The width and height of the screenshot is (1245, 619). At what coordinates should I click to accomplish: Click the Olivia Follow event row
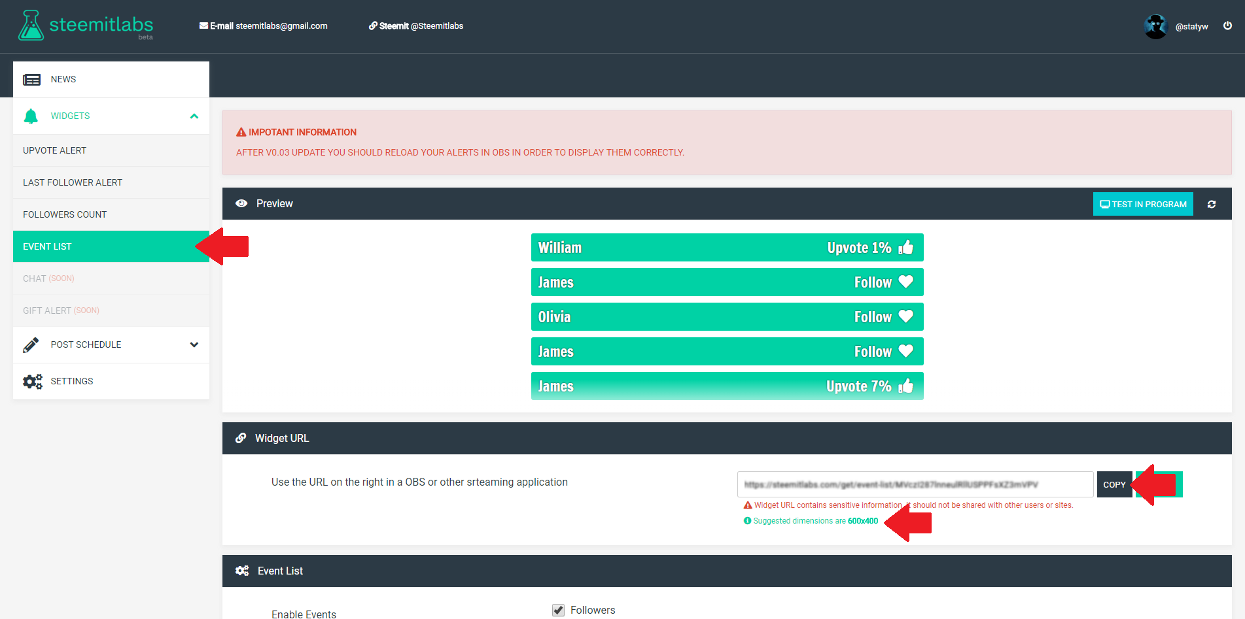pos(727,316)
